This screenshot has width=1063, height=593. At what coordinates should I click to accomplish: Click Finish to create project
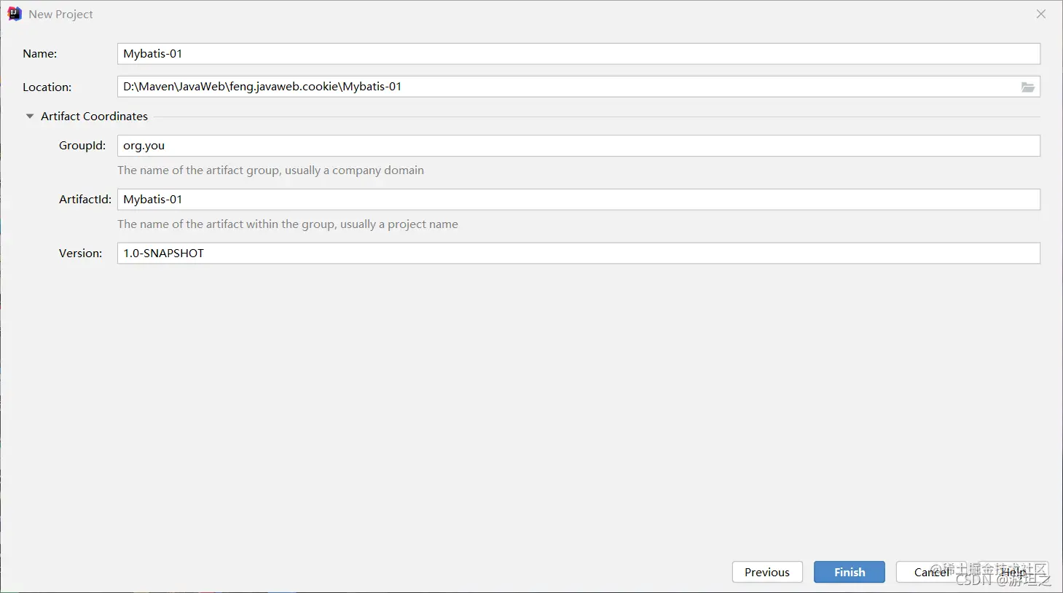pos(850,572)
